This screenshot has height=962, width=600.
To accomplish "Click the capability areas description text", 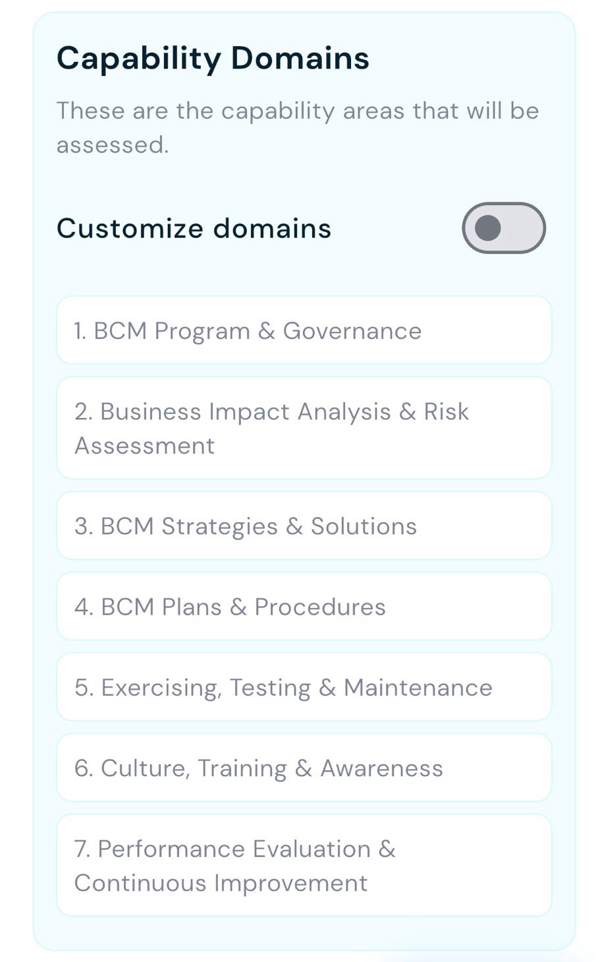I will coord(297,127).
